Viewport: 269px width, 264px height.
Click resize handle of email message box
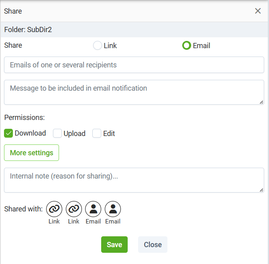[261, 102]
